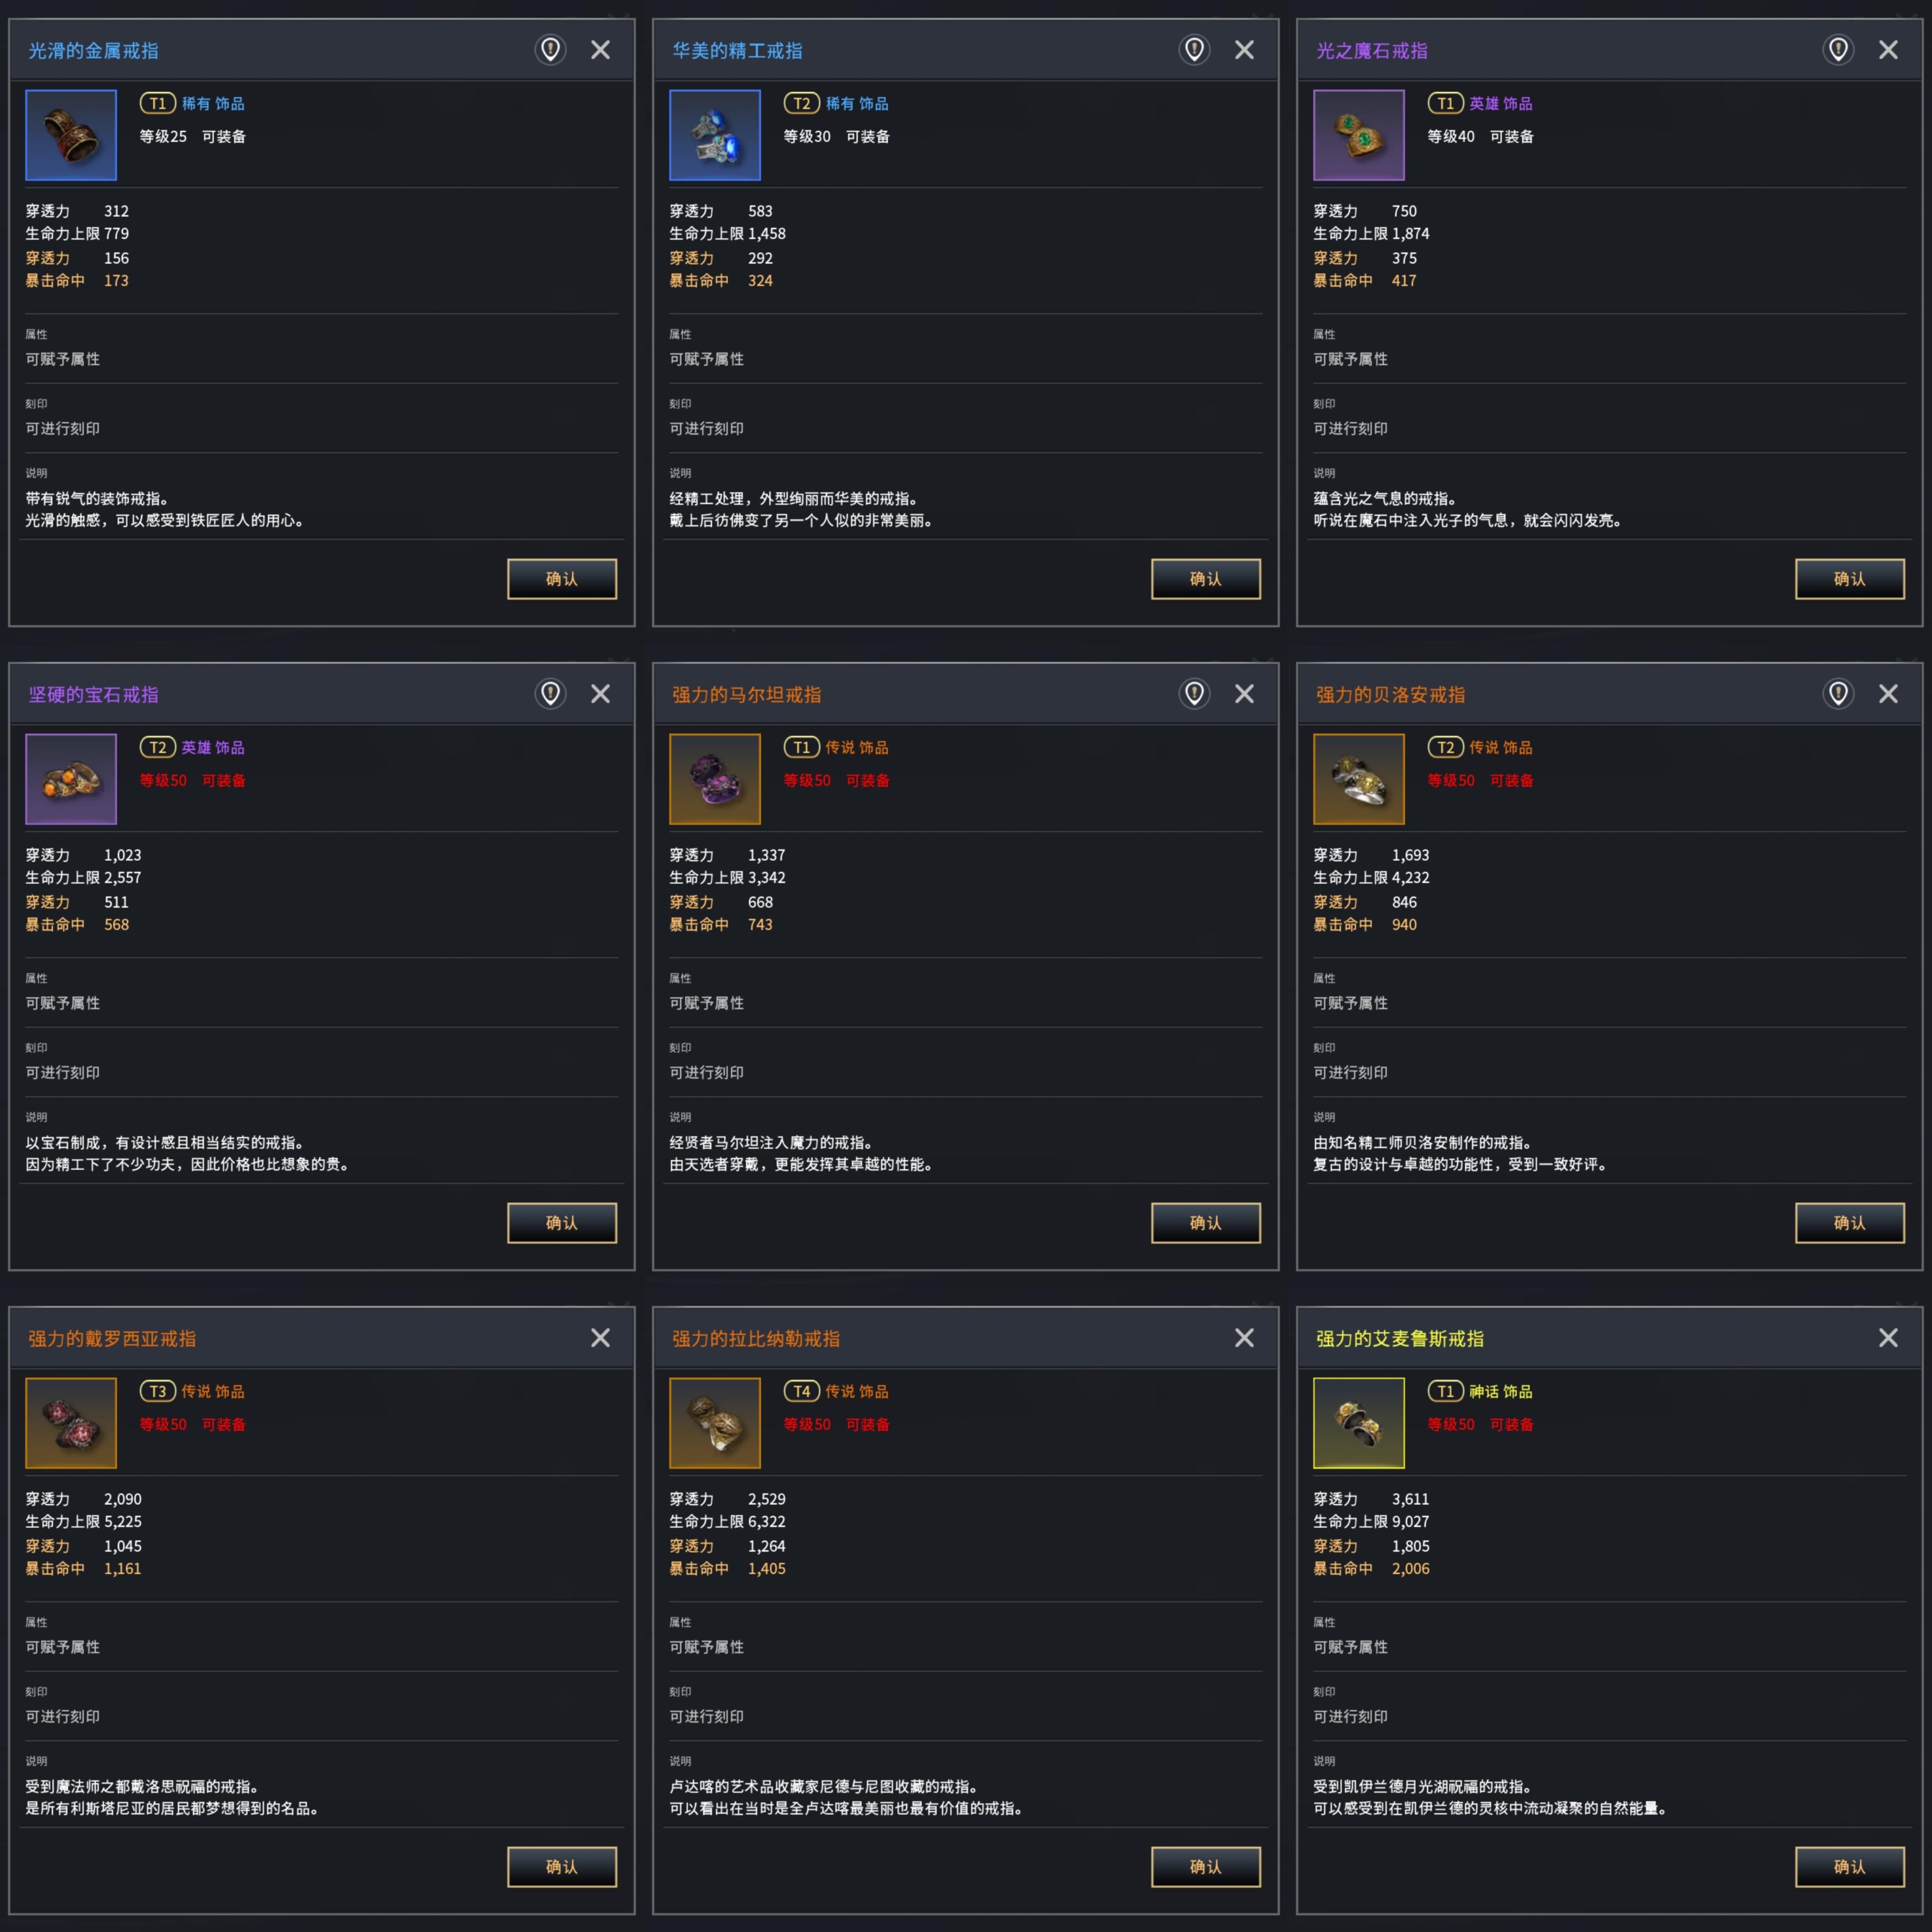Click 确认 in the 强力的贝洛安戒指 panel
Screen dimensions: 1932x1932
1850,1223
